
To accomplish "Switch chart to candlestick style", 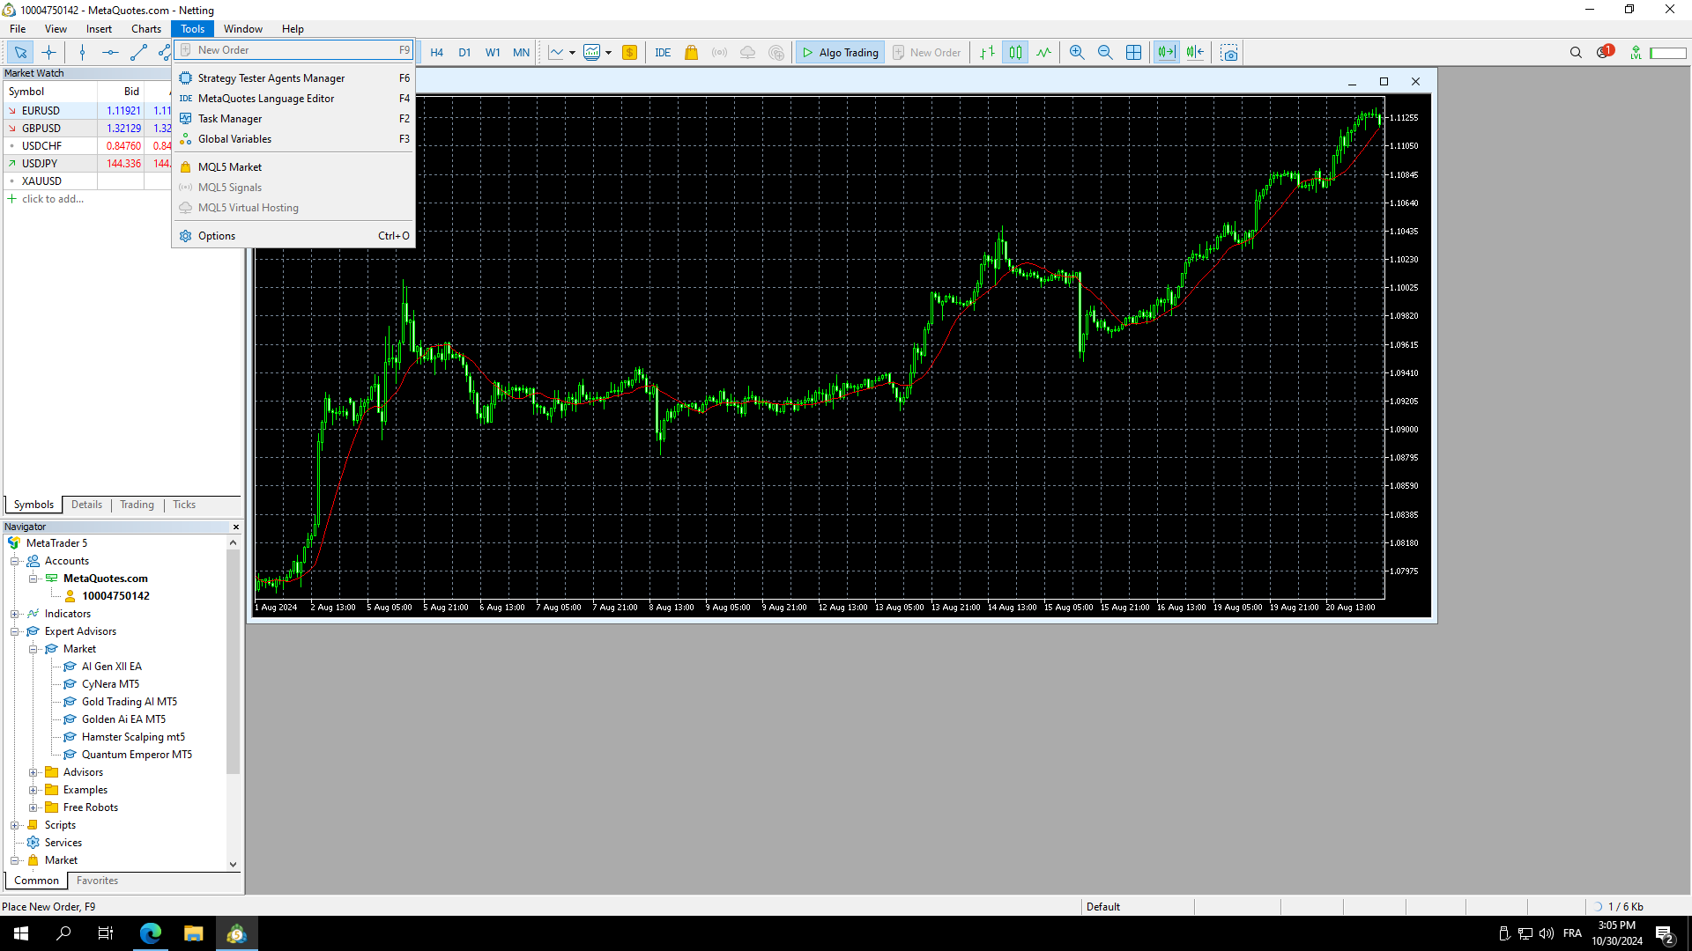I will (x=1015, y=53).
